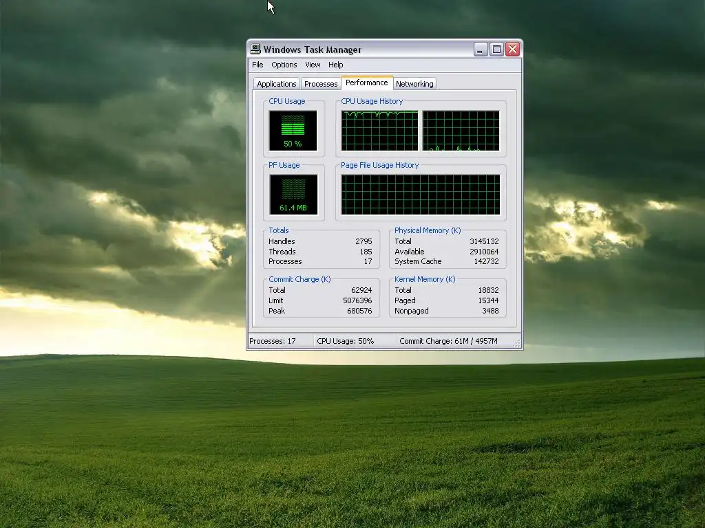The width and height of the screenshot is (705, 528).
Task: Click the first CPU Usage History graph
Action: (379, 131)
